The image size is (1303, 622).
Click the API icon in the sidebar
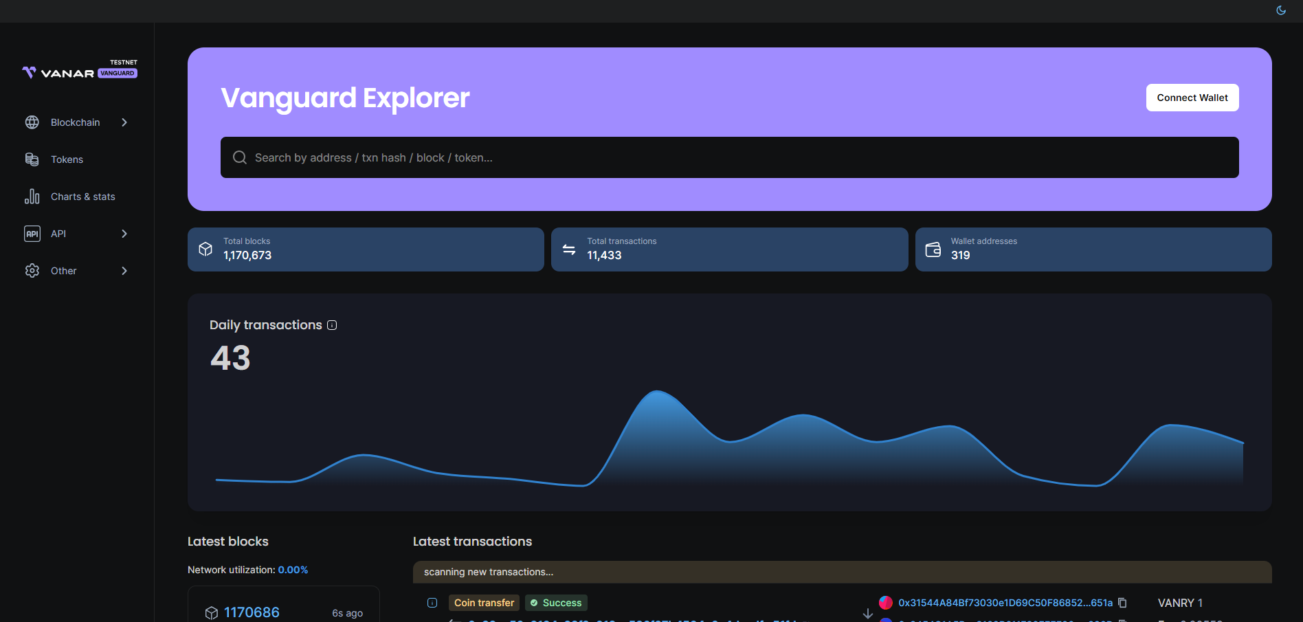[32, 234]
